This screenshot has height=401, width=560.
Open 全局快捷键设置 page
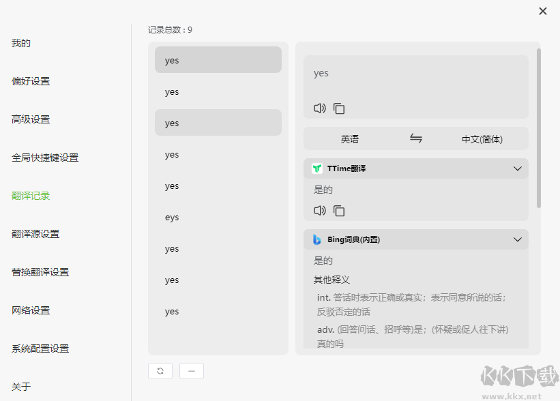45,158
